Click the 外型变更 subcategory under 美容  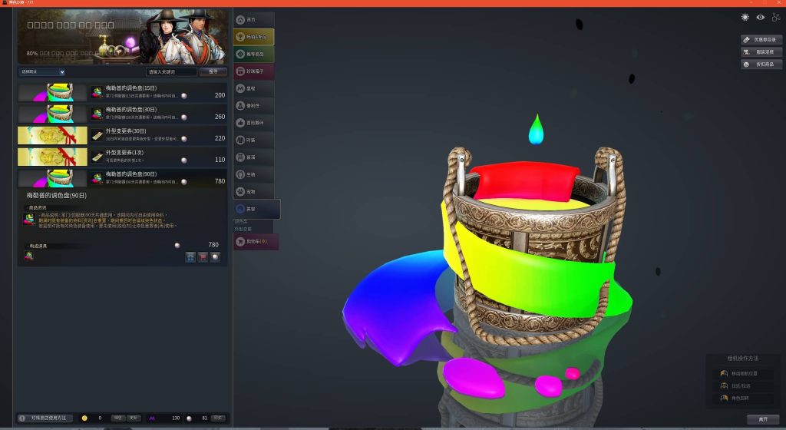point(243,229)
